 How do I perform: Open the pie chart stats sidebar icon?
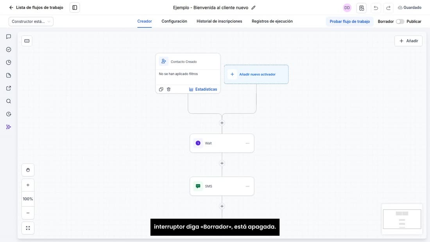click(x=9, y=62)
